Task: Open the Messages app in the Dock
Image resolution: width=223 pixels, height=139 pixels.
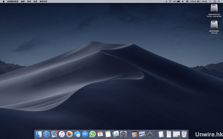Action: tap(77, 134)
